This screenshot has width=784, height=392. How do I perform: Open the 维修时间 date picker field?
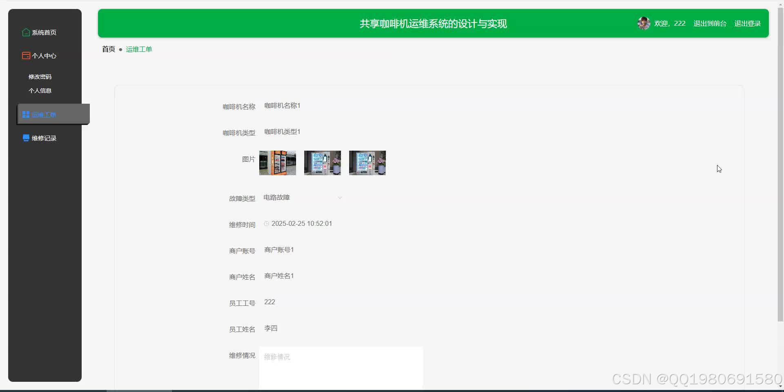tap(302, 223)
